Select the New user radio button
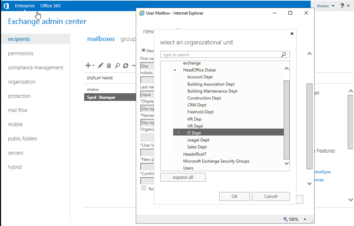354x226 pixels. pyautogui.click(x=143, y=51)
